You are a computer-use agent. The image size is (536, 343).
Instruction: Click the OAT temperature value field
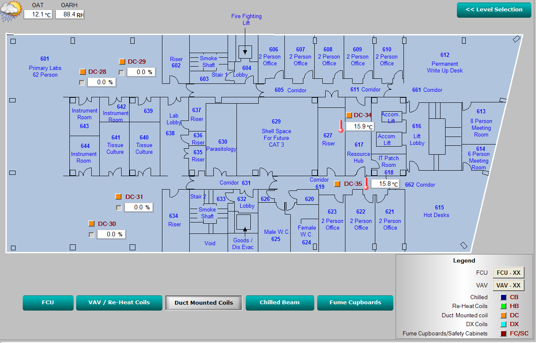[x=38, y=15]
